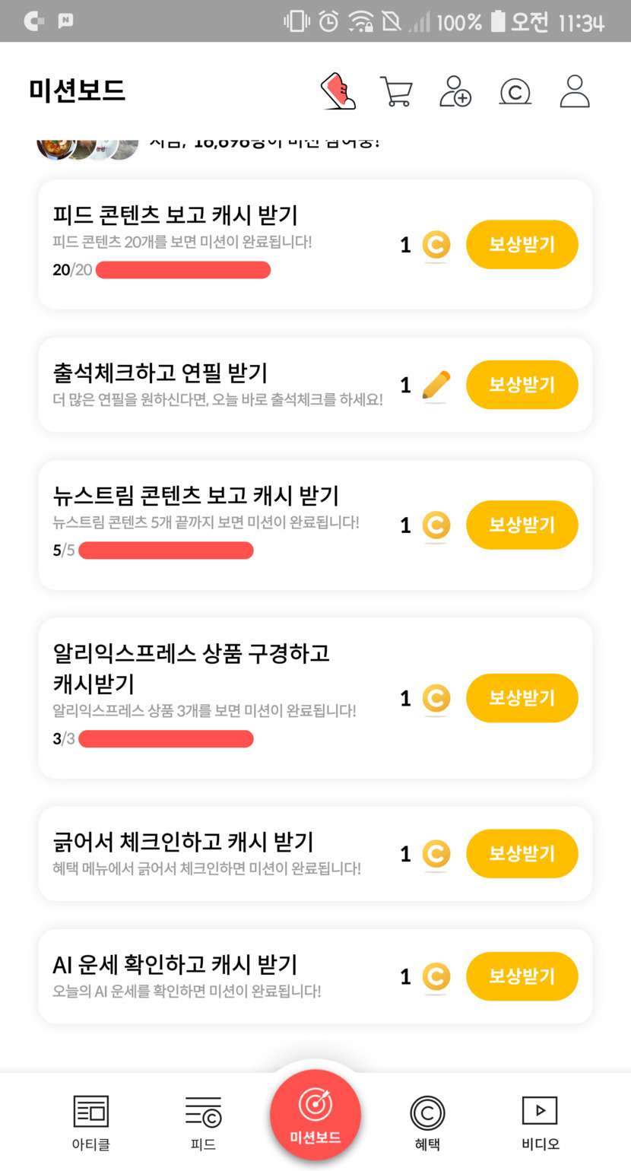This screenshot has height=1171, width=631.
Task: Claim reward for 피드 콘텐츠 보고 캐시 받기
Action: coord(522,245)
